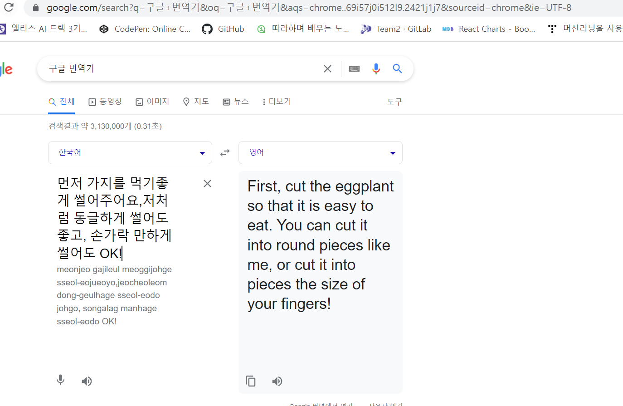Swap the source and target languages
Image resolution: width=623 pixels, height=406 pixels.
tap(225, 153)
